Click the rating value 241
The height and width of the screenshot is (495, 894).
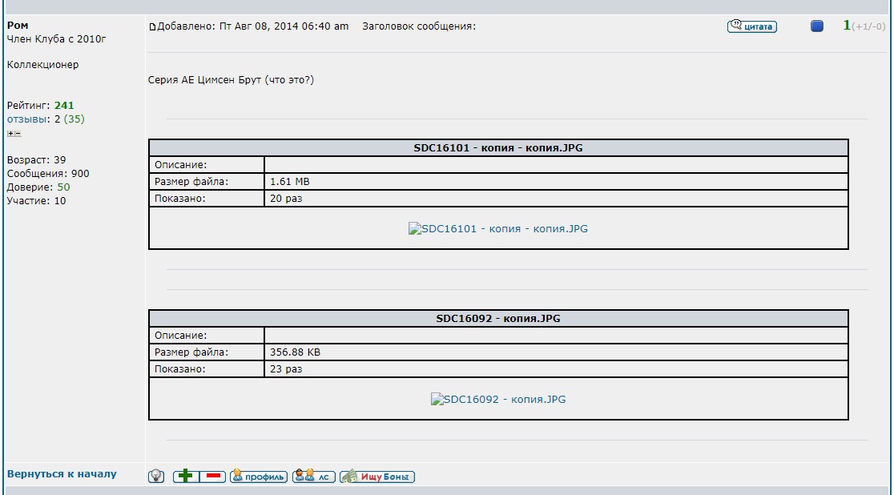click(x=64, y=106)
